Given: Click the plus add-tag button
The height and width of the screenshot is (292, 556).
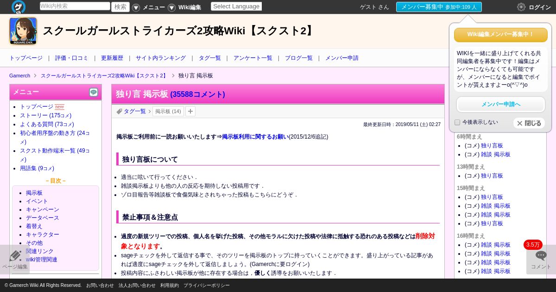Looking at the screenshot, I should coord(190,111).
